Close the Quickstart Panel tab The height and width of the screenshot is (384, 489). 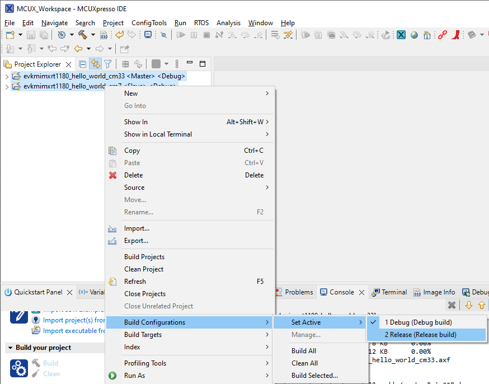[x=70, y=292]
